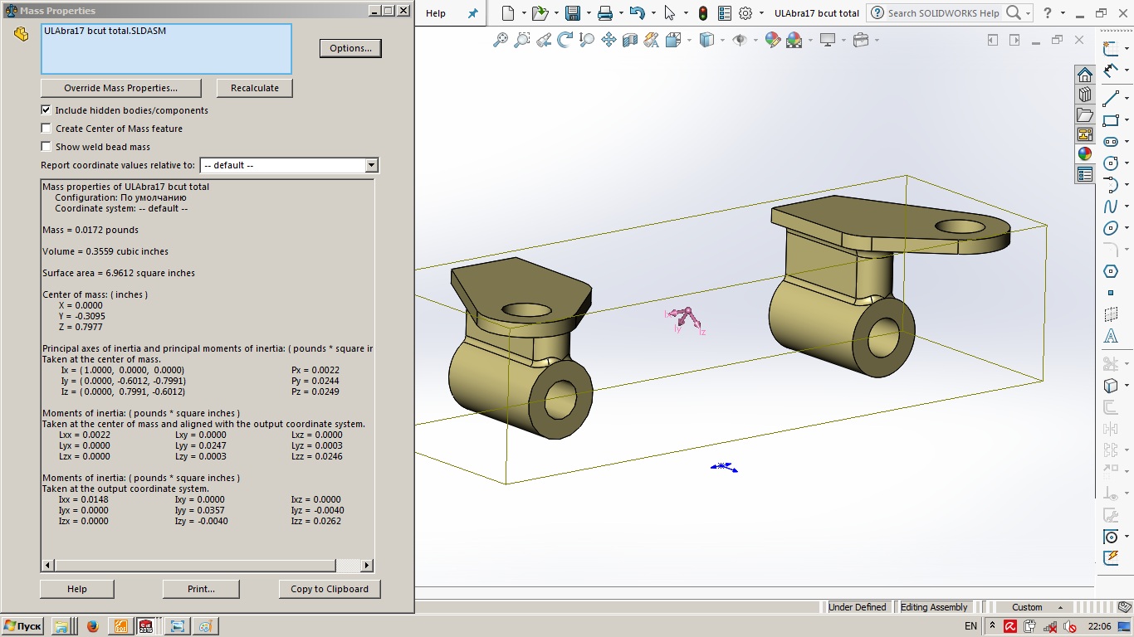Open the Windows Start (Пуск) button
This screenshot has height=637, width=1134.
tap(22, 626)
